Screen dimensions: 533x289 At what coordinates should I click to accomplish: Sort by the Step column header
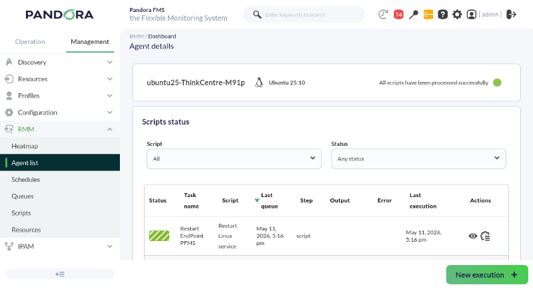(306, 200)
